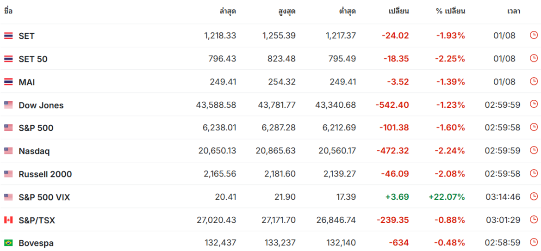Click the clock icon in Nasdaq row
541x251 pixels.
534,150
